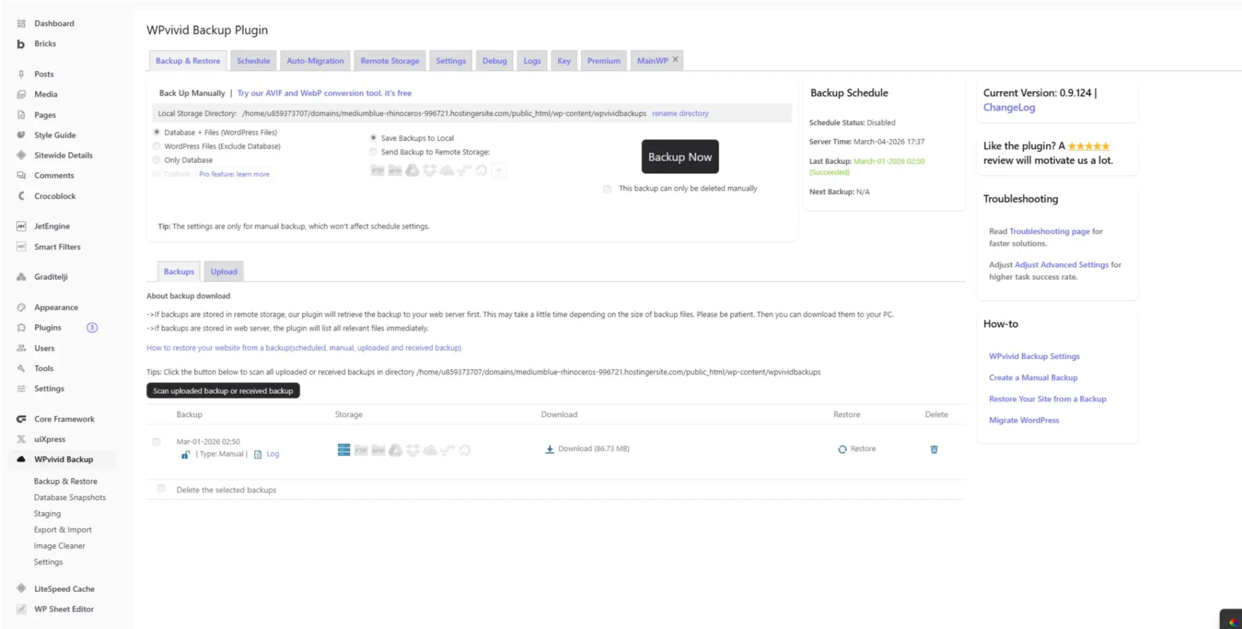Click the uiXpress X icon
Image resolution: width=1242 pixels, height=629 pixels.
coord(21,439)
